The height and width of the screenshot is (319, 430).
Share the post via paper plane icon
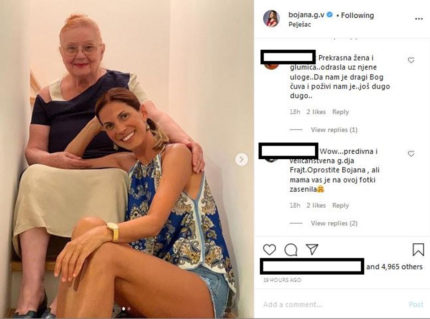(x=312, y=250)
